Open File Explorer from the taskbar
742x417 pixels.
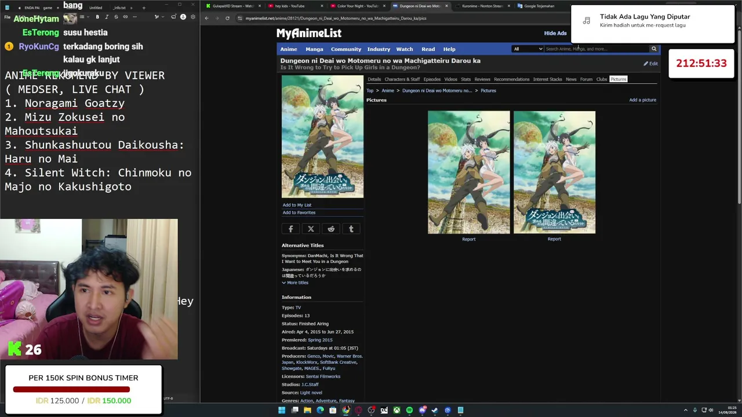[307, 410]
